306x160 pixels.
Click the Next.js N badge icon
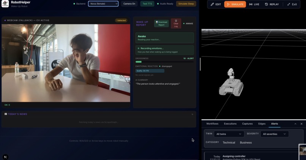pos(5,157)
